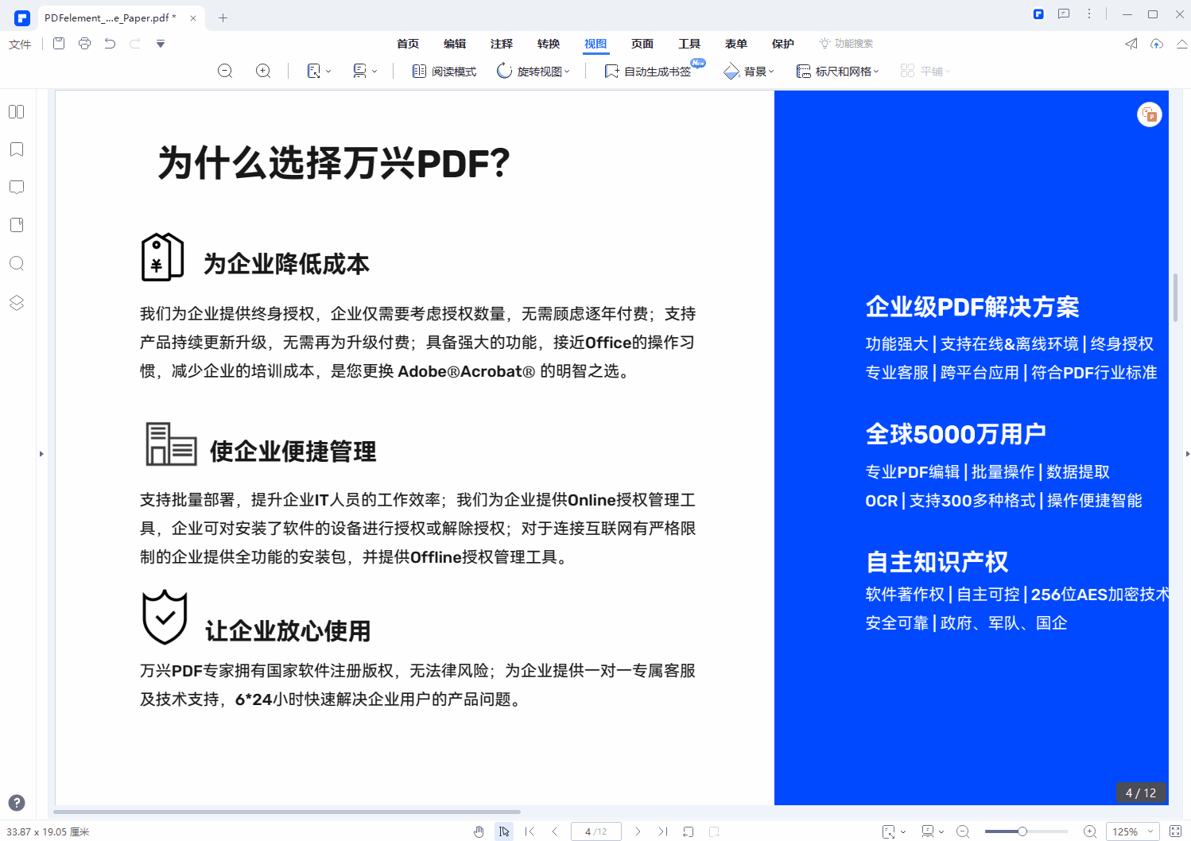Open the bookmarks panel in the sidebar
This screenshot has height=841, width=1191.
click(16, 149)
